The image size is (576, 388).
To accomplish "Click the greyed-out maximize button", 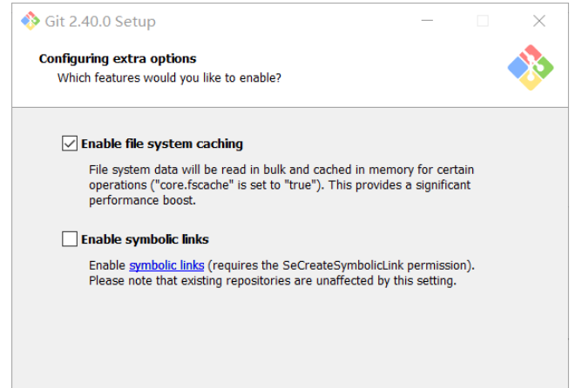I will pyautogui.click(x=483, y=21).
